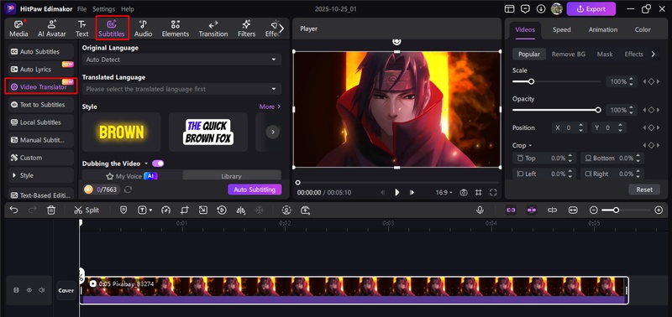
Task: Open the Settings menu
Action: point(103,8)
